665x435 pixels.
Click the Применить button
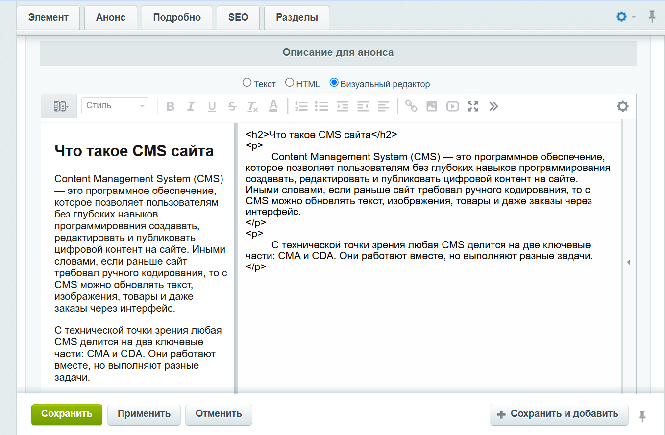[144, 414]
